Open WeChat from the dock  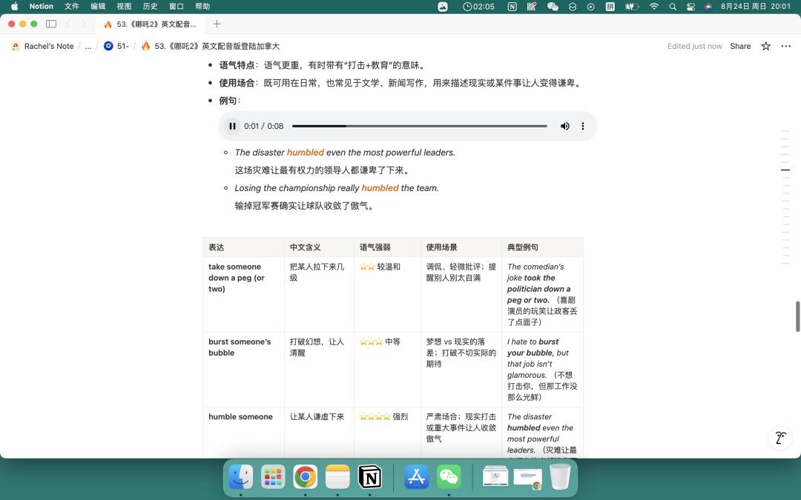[x=449, y=477]
